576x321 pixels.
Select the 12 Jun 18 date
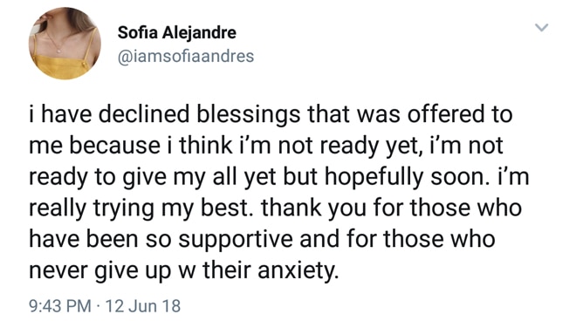(x=142, y=305)
